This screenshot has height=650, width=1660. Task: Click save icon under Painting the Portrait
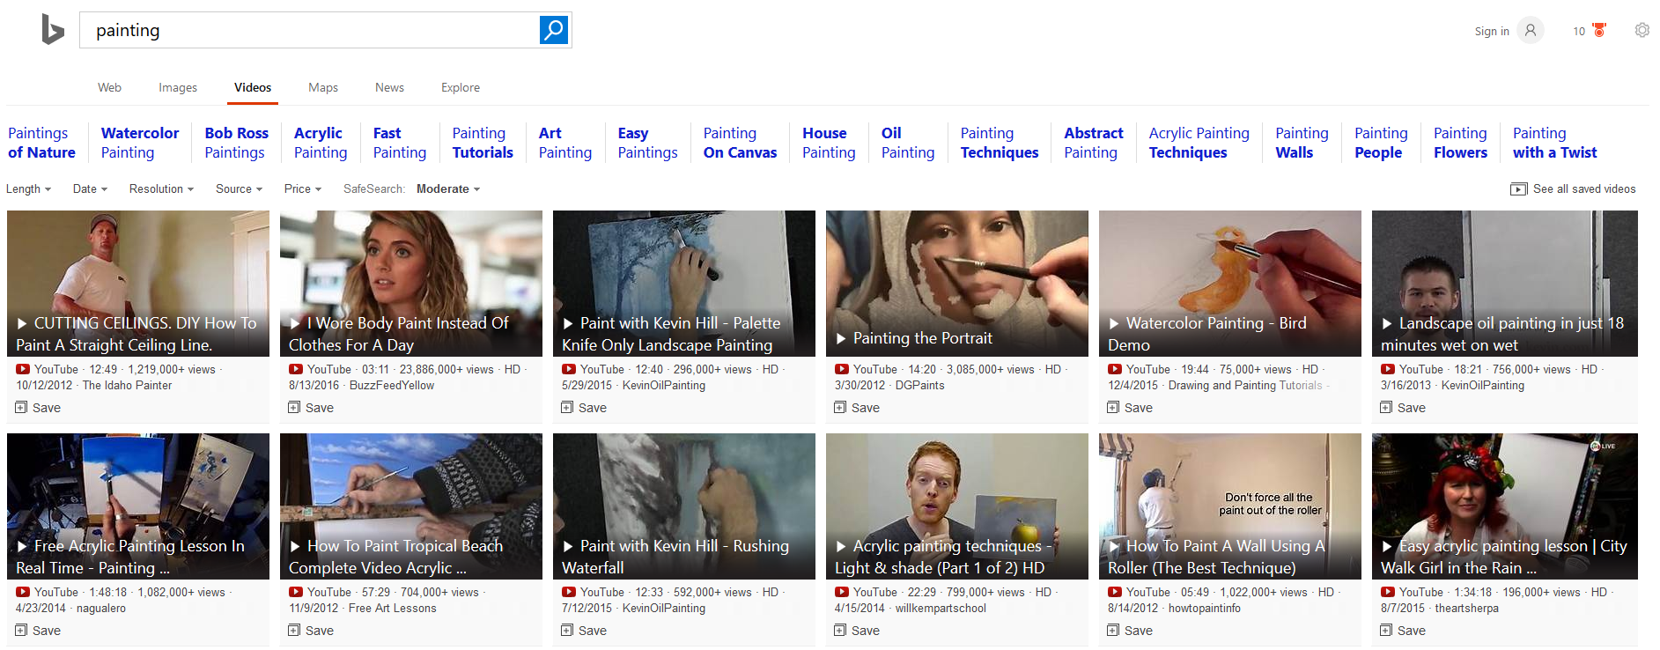pos(842,408)
